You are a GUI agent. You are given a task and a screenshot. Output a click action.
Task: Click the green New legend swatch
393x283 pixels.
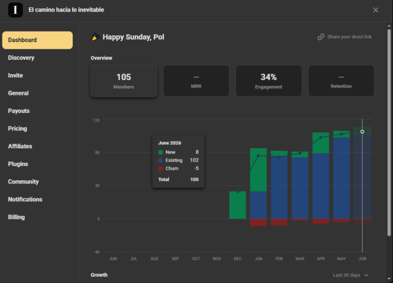[x=160, y=152]
